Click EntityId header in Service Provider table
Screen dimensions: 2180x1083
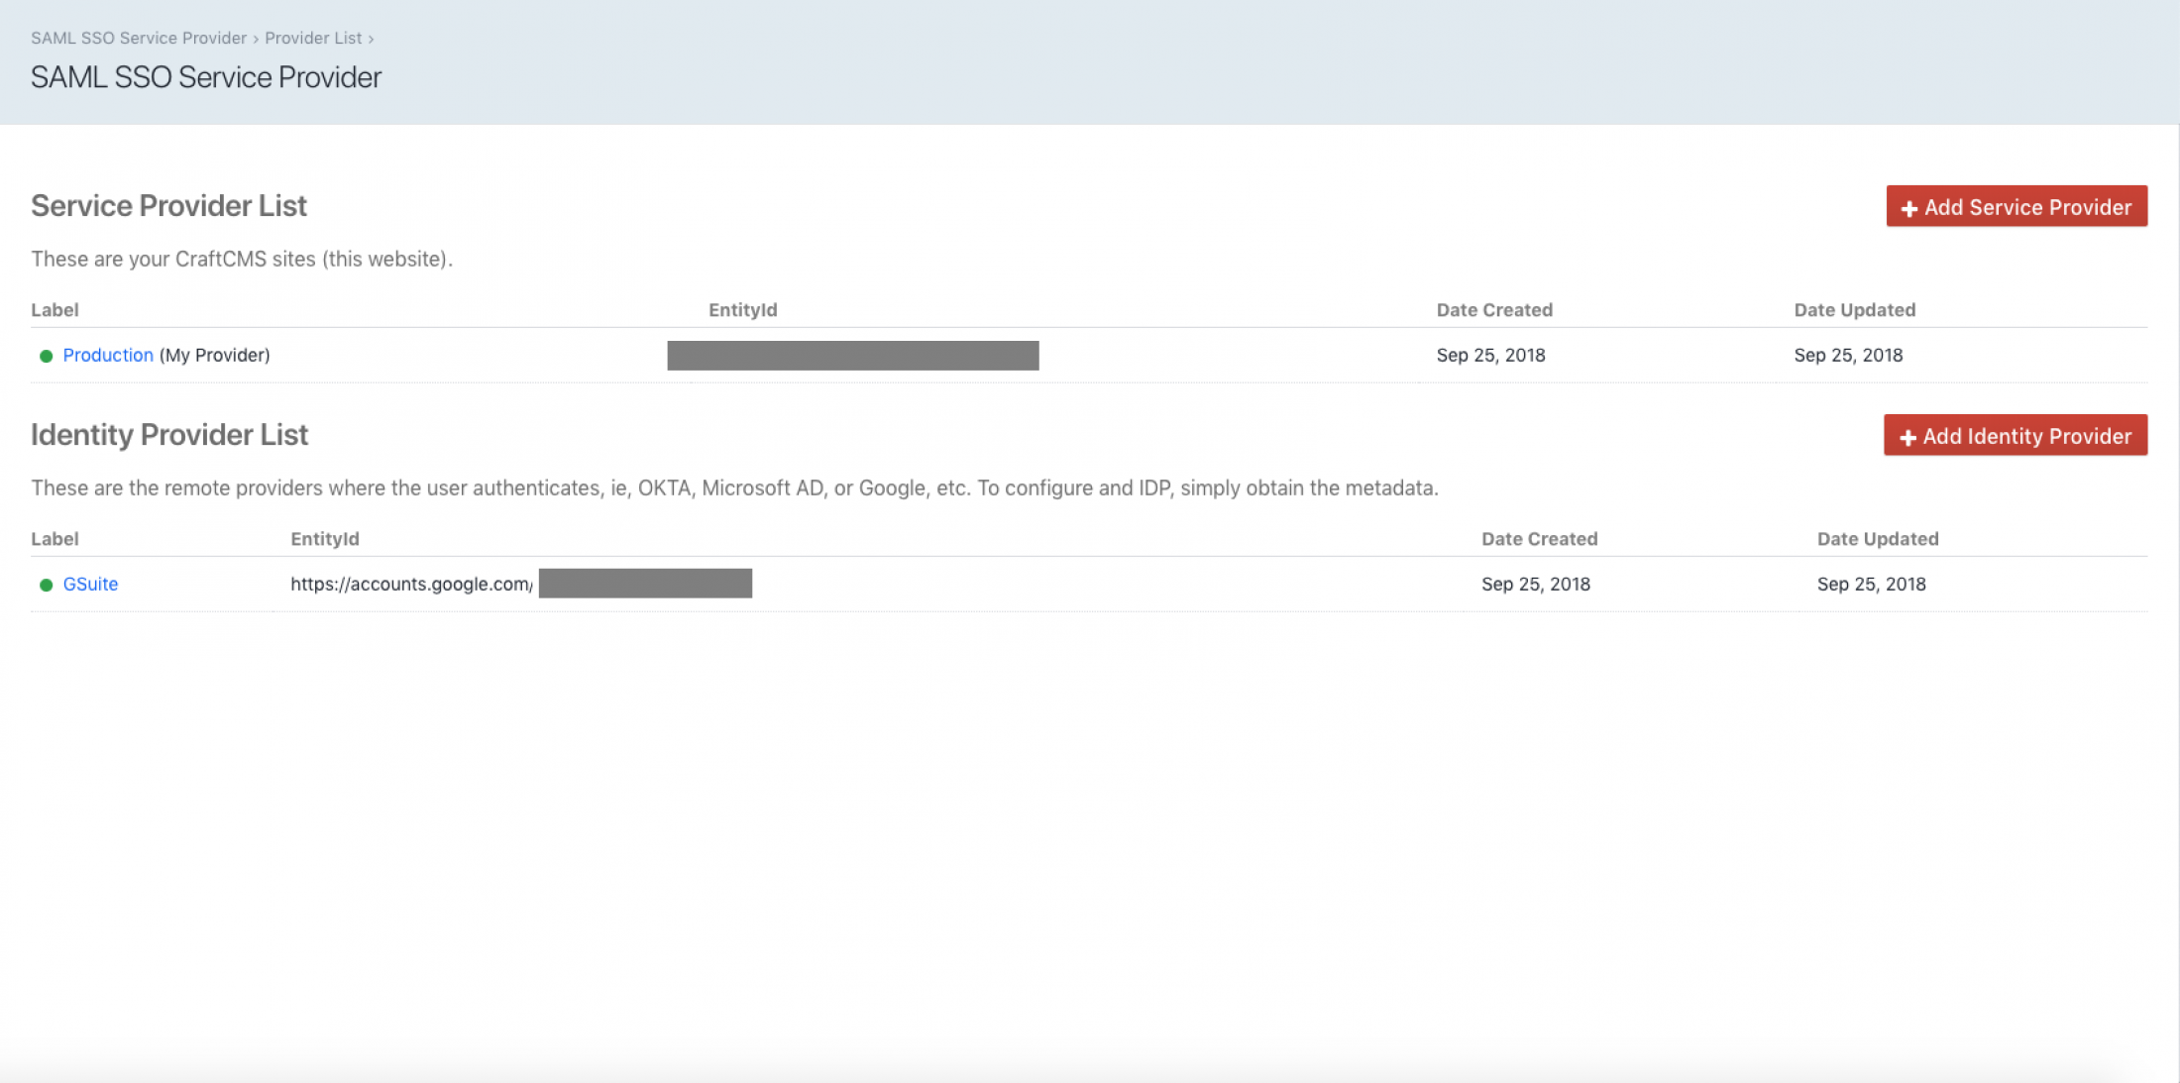pyautogui.click(x=742, y=310)
